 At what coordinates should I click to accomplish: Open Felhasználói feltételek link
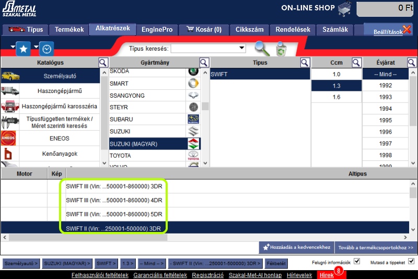100,275
